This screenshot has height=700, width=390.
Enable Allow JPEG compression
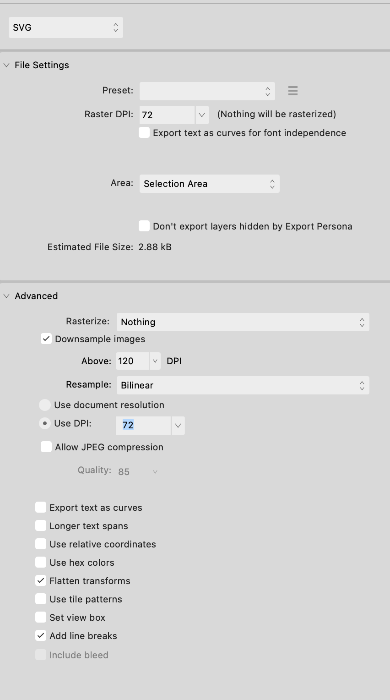46,447
